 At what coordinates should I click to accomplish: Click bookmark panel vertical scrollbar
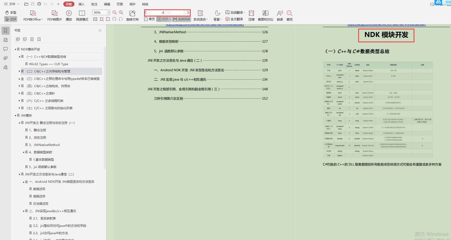pyautogui.click(x=104, y=108)
